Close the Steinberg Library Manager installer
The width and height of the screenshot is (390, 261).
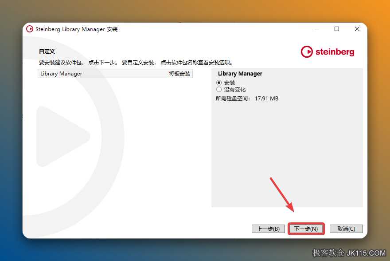357,29
